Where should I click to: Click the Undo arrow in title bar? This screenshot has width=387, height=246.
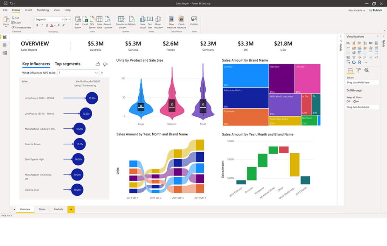pyautogui.click(x=11, y=3)
